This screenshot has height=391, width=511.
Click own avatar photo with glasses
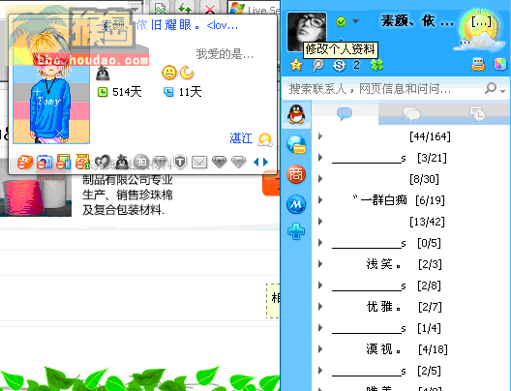307,32
